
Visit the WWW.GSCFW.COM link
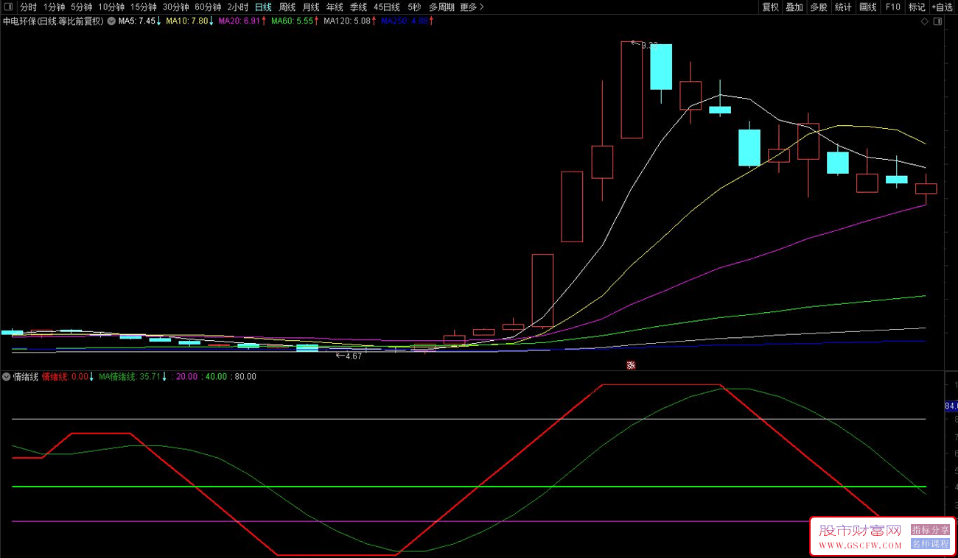click(860, 545)
